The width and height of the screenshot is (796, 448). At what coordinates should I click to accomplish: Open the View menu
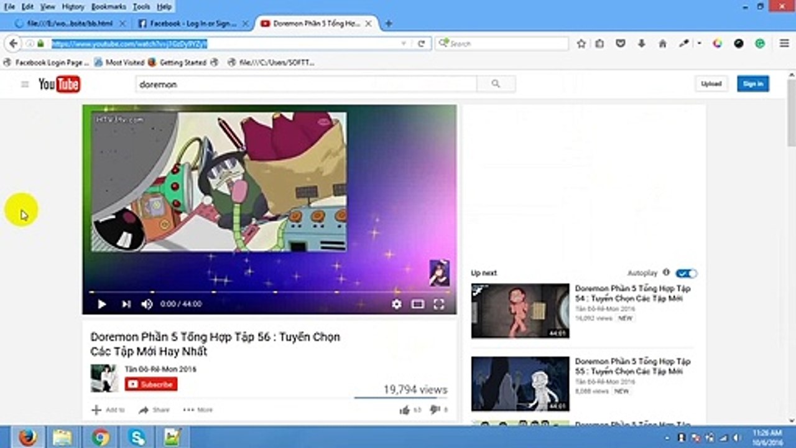pyautogui.click(x=48, y=7)
